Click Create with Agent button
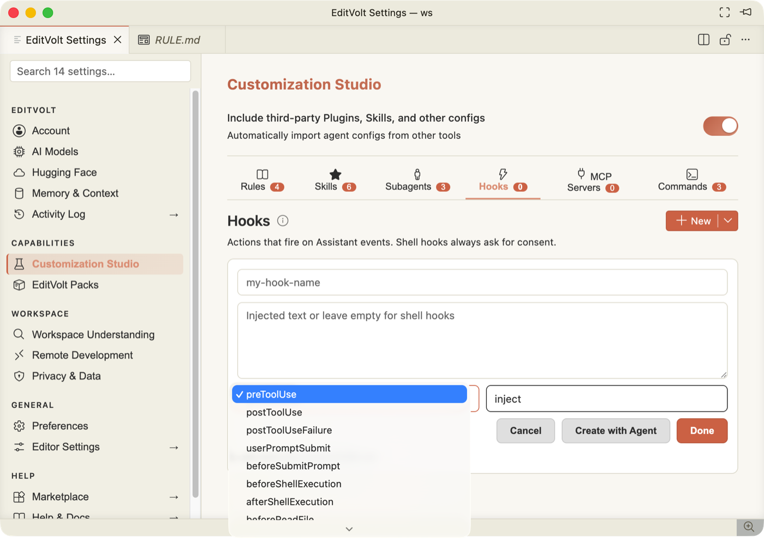Screen dimensions: 764x538 coord(616,431)
